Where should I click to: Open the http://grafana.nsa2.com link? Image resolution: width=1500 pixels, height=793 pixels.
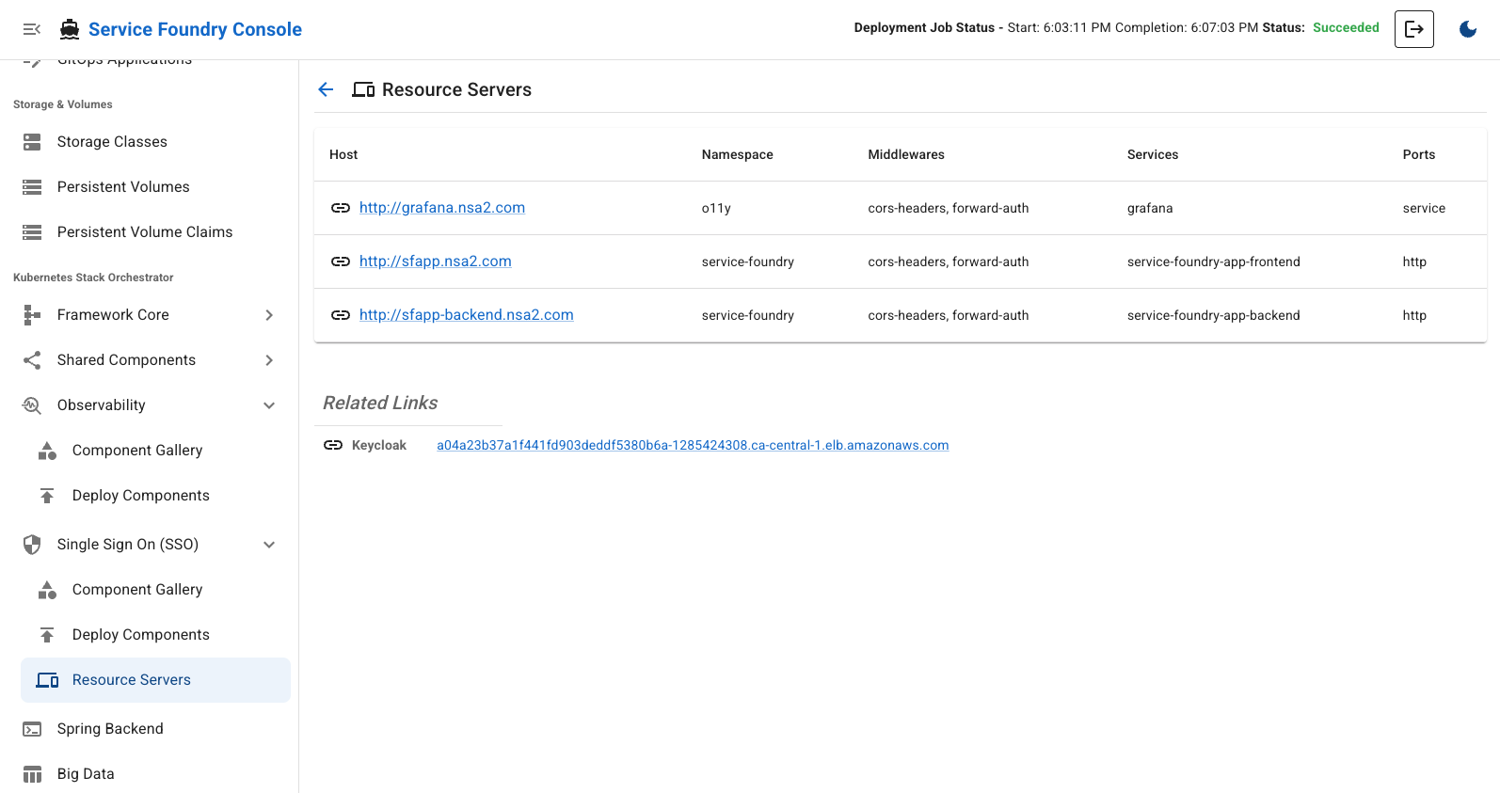[x=442, y=208]
